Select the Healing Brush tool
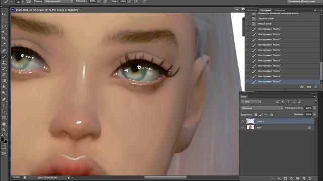 pos(4,50)
